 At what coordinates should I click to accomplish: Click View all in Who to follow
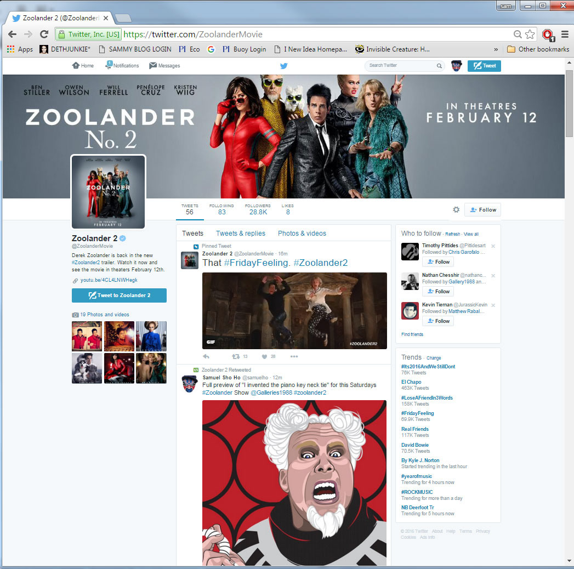(471, 234)
